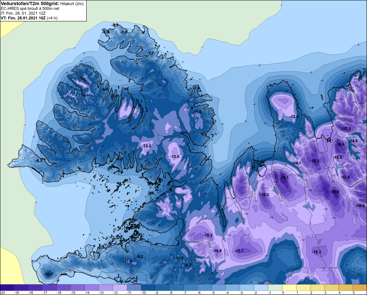Click the -17.4 temperature label
367x295 pixels.
point(345,177)
